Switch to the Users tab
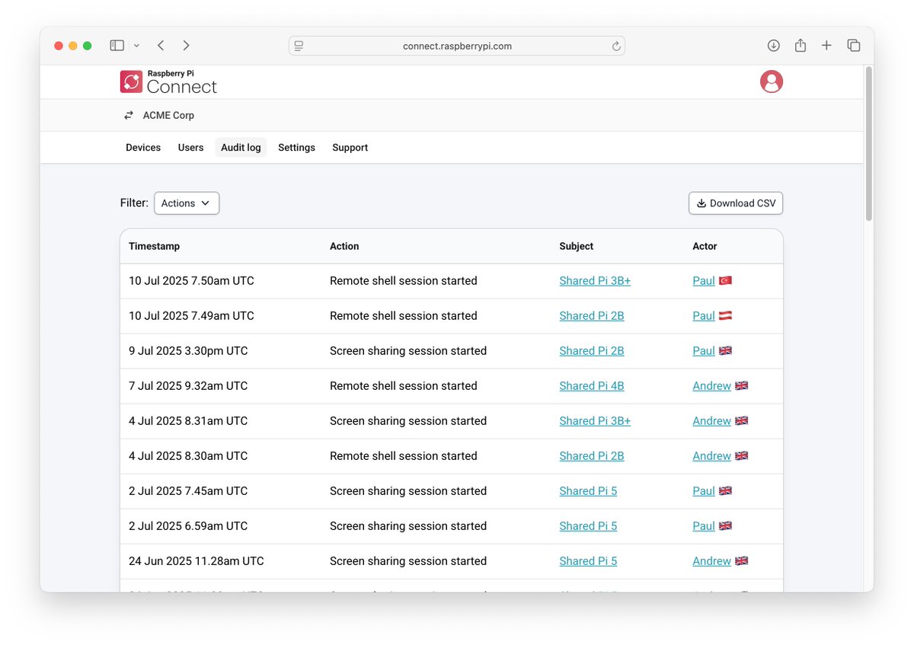Screen dimensions: 914x645 (x=190, y=148)
